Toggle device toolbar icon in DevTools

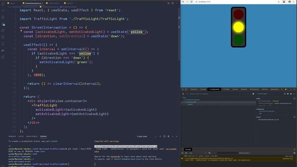point(186,90)
